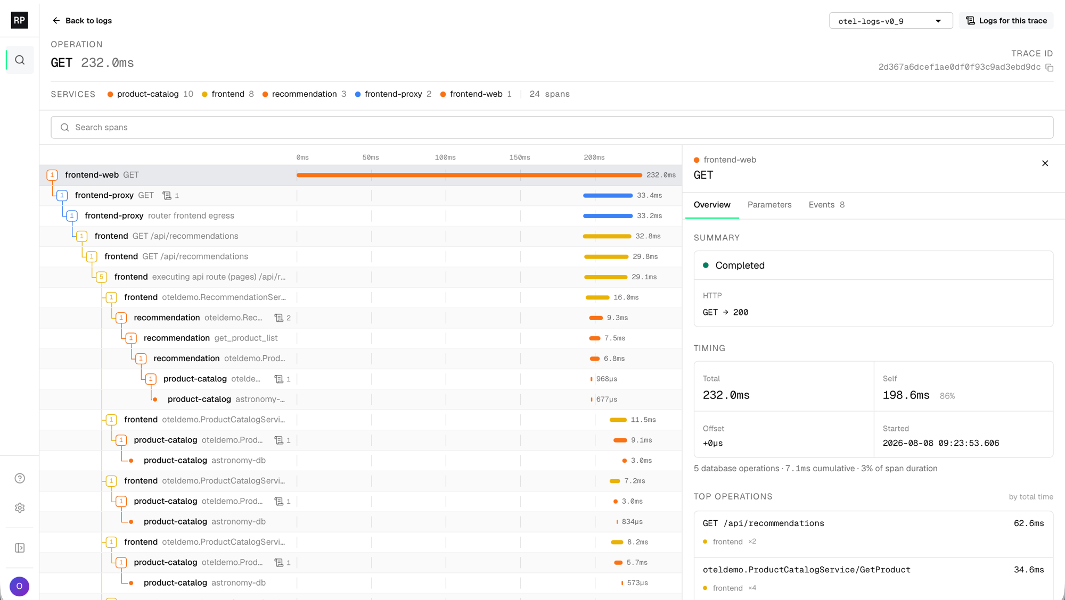Toggle the sidebar panel icon
This screenshot has width=1065, height=600.
click(x=20, y=548)
